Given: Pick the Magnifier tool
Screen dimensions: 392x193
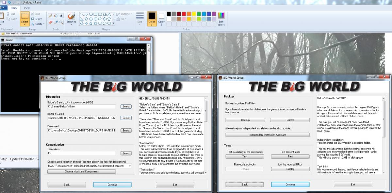Looking at the screenshot, I should [61, 22].
